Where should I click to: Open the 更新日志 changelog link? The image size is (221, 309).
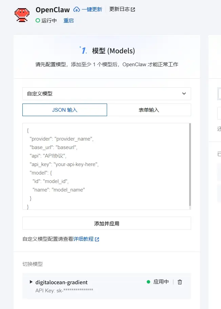(x=119, y=10)
